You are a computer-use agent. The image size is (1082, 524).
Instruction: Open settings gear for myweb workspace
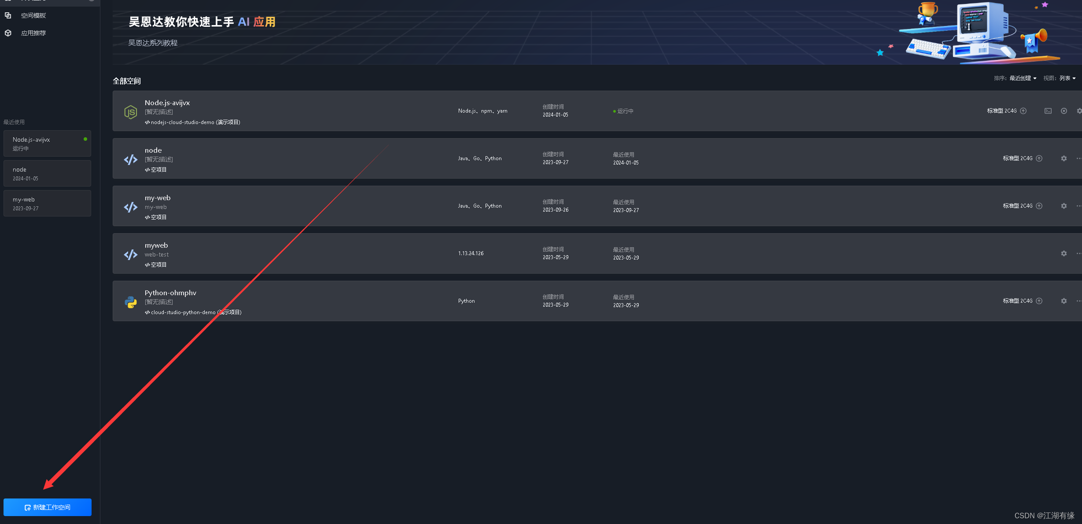coord(1064,253)
